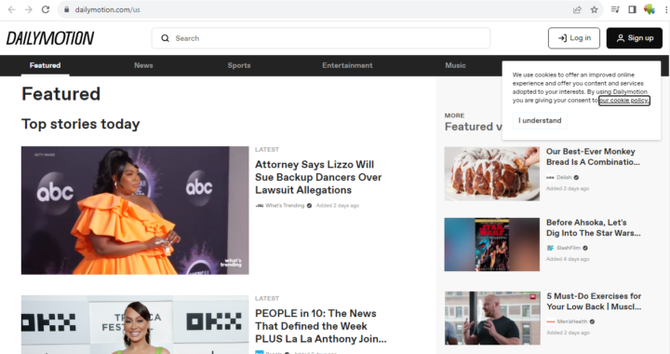Open the low back exercises thumbnail
This screenshot has width=670, height=354.
pos(492,318)
